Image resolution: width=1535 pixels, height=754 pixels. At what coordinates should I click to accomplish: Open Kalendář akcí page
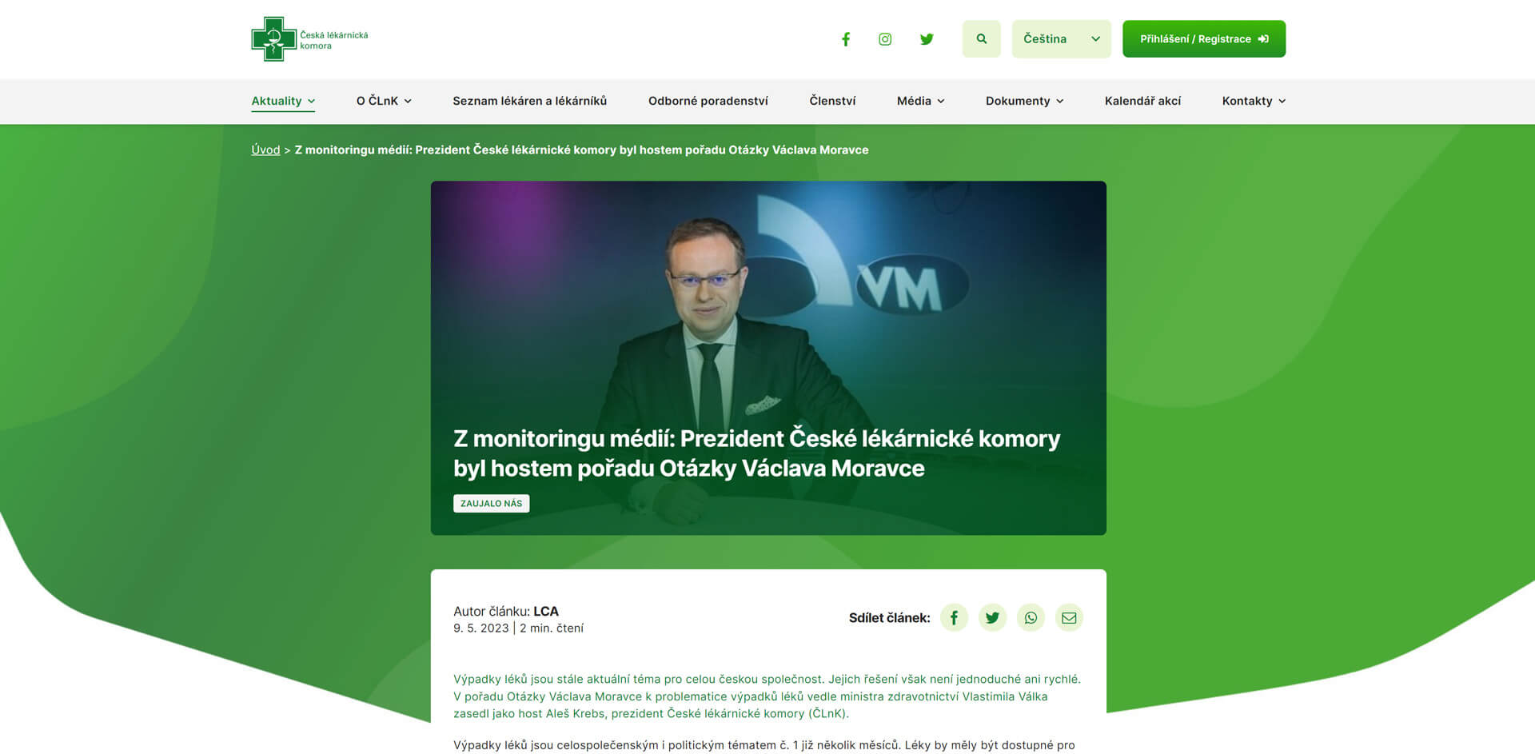pos(1142,101)
